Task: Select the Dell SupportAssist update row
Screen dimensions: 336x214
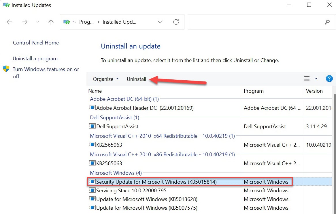Action: (x=210, y=126)
